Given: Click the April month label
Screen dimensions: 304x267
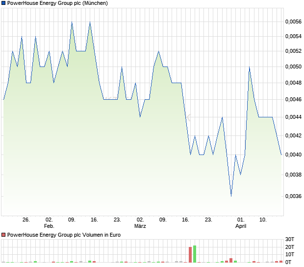Looking at the screenshot, I should 241,226.
